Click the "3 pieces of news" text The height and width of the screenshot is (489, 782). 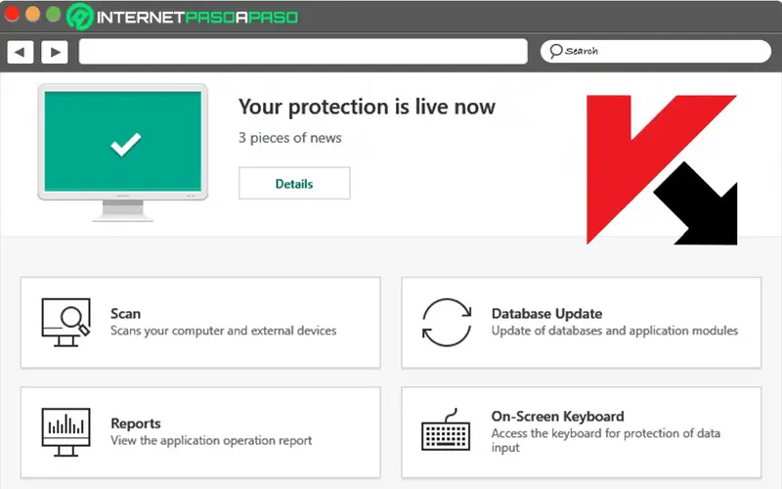coord(290,138)
